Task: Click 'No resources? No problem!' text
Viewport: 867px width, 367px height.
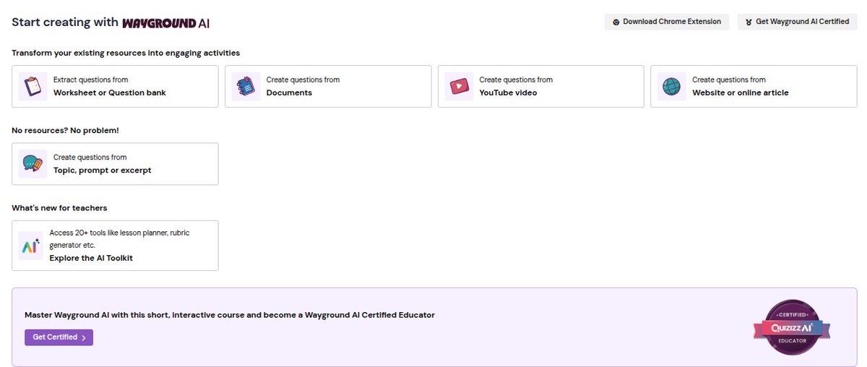Action: coord(65,130)
